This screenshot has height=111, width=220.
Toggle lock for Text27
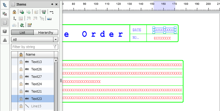tap(21, 76)
